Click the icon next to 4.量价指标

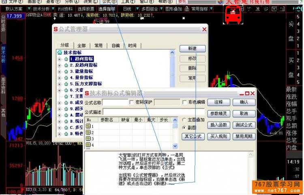click(66, 77)
